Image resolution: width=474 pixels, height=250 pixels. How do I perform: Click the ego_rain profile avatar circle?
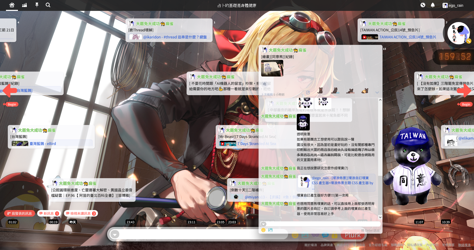coord(458,33)
